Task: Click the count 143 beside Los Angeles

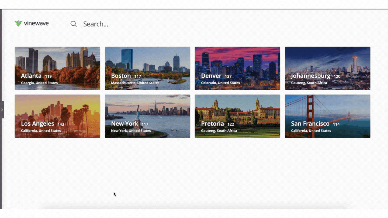Action: pyautogui.click(x=61, y=124)
